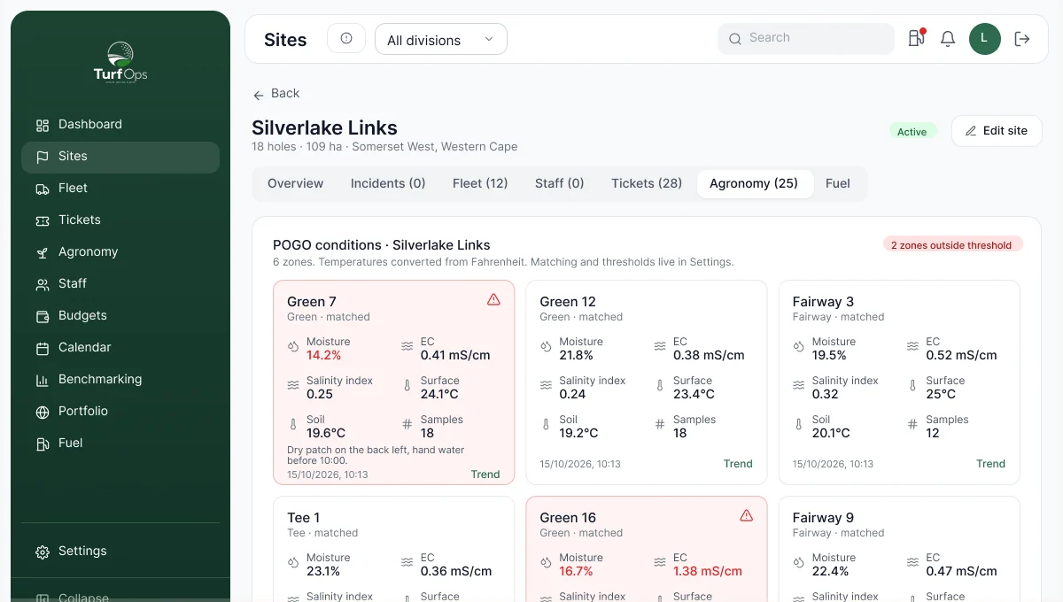Click the warning triangle on Green 16
The image size is (1063, 602).
coord(746,515)
